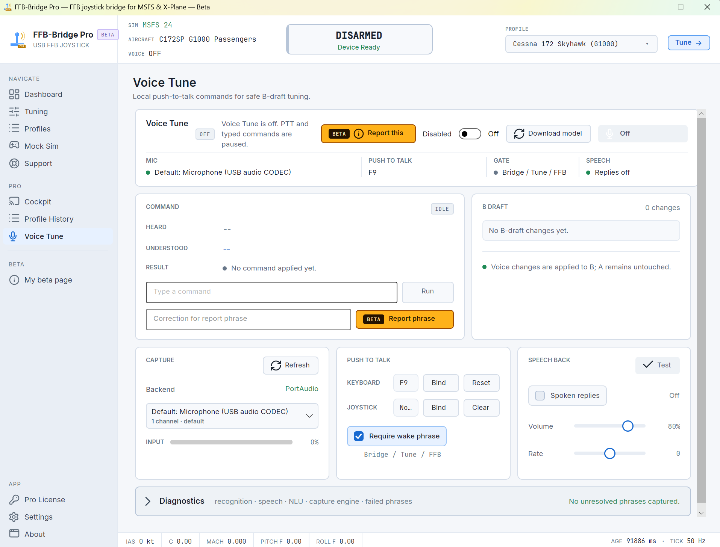Viewport: 720px width, 547px height.
Task: Click the info circle in Report this
Action: point(359,134)
